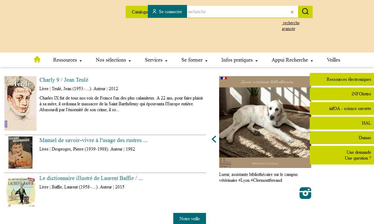Select the Veilles menu item

tap(333, 60)
